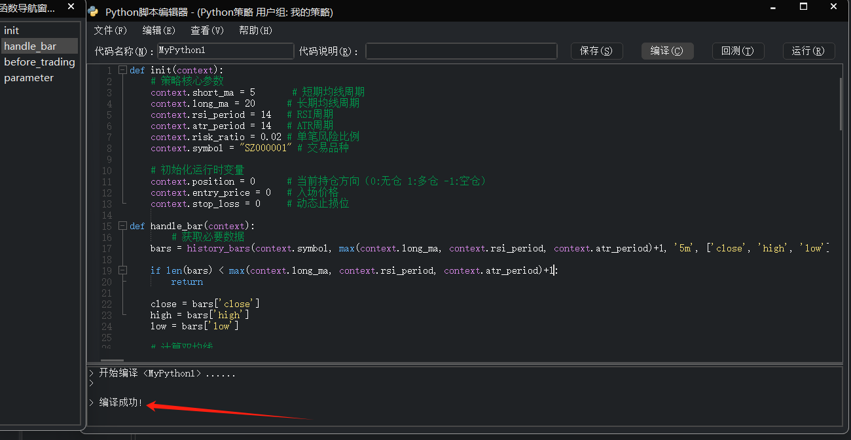Focus the 代码说明 description field
Viewport: 851px width, 440px height.
(462, 51)
